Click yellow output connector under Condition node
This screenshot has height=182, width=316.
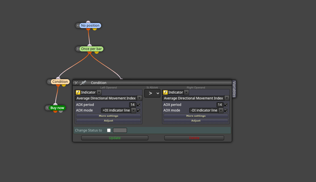click(x=64, y=85)
